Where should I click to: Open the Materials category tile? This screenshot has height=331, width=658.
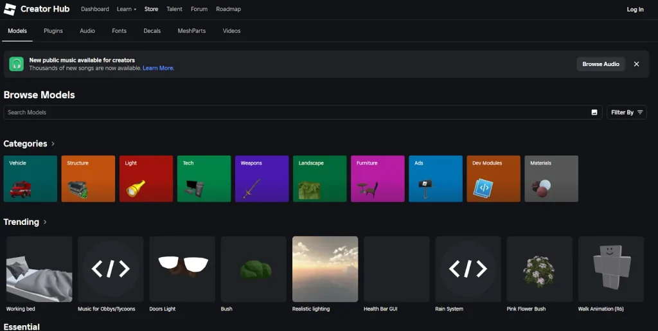551,179
